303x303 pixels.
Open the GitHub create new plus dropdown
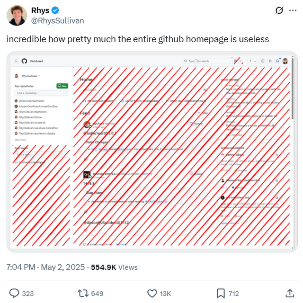coord(252,61)
